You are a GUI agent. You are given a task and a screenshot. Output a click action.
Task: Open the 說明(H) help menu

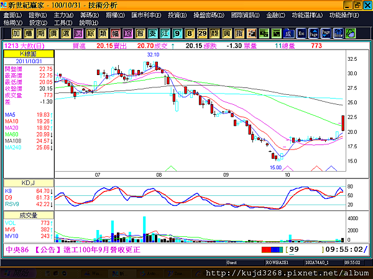(89, 23)
